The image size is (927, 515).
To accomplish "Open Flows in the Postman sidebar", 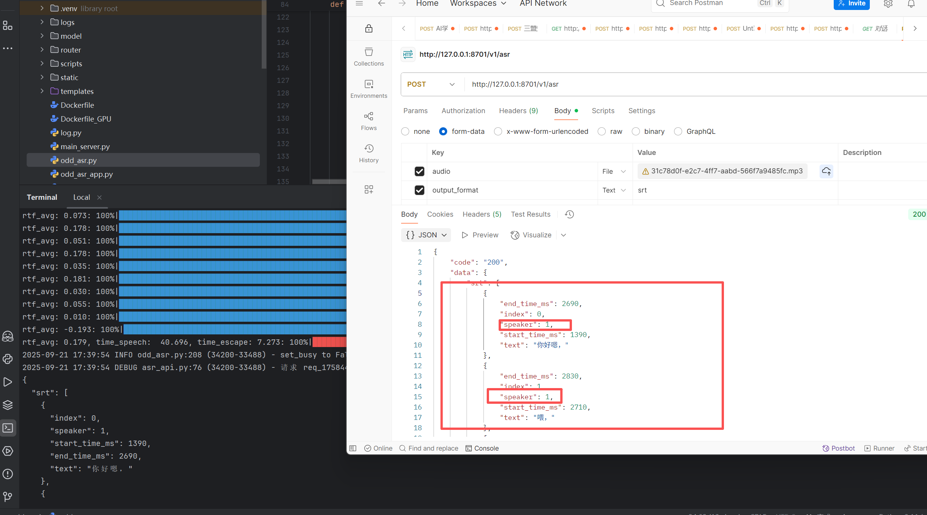I will pos(368,121).
